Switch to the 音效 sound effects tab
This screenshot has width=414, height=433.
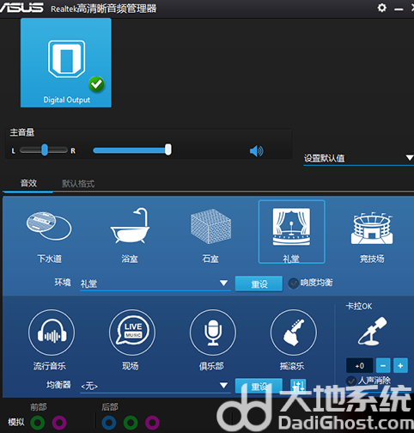pos(28,183)
